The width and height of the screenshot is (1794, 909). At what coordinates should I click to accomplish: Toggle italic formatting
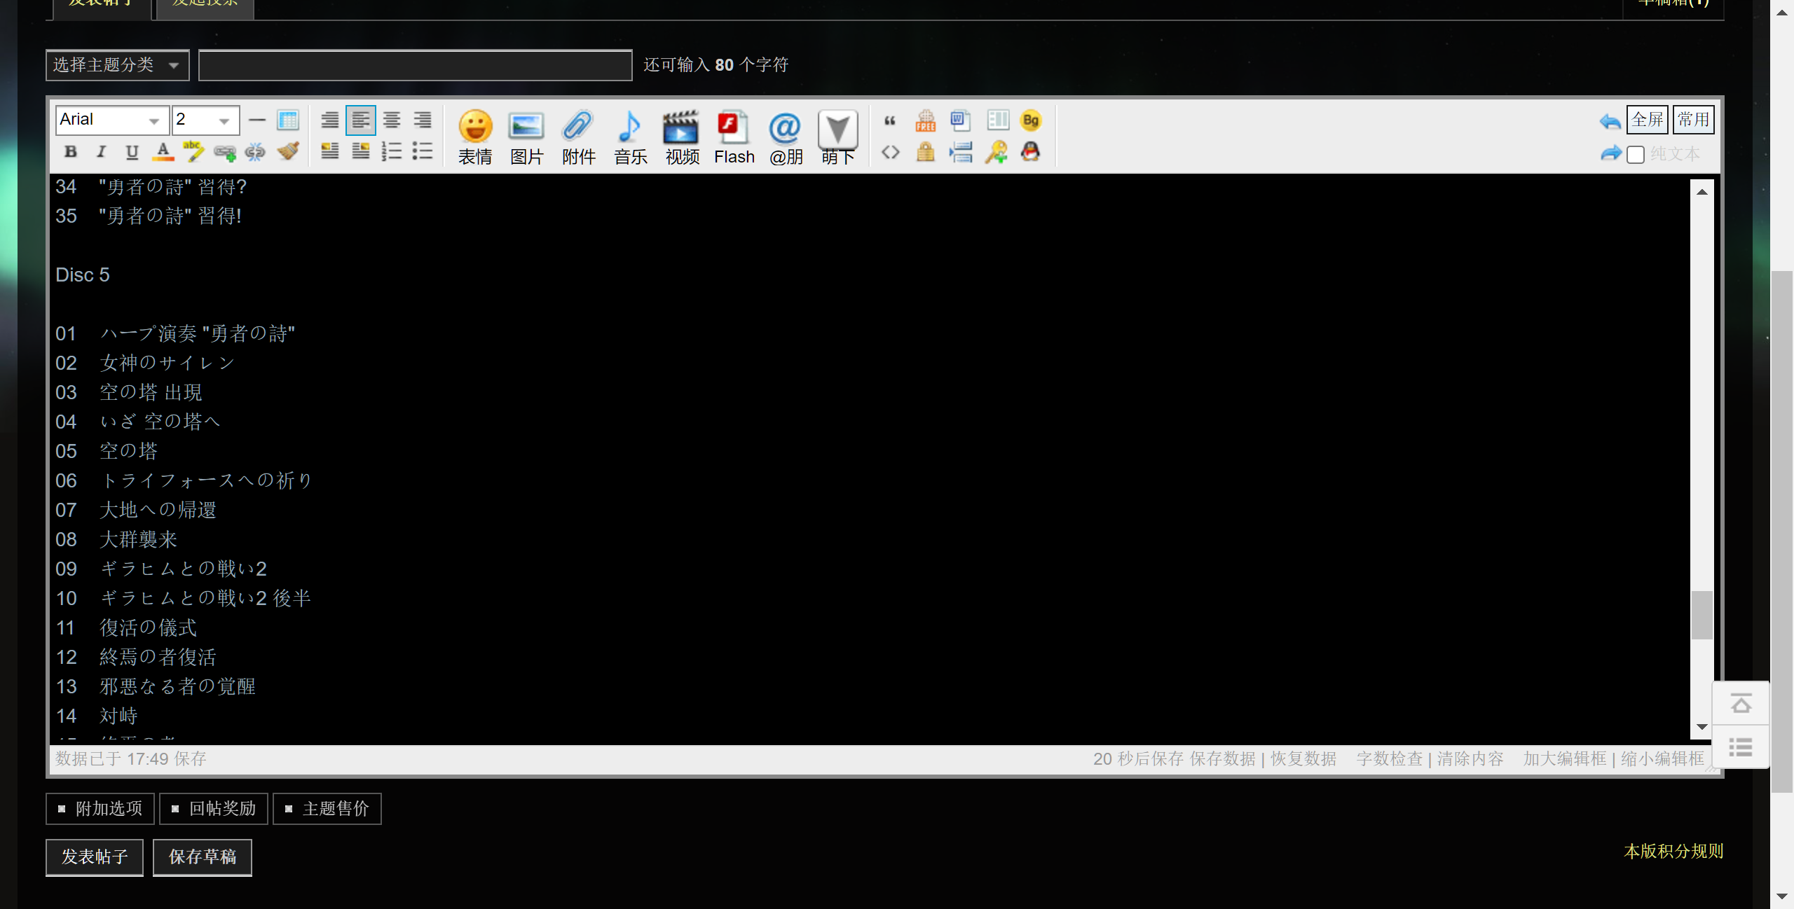pyautogui.click(x=101, y=151)
